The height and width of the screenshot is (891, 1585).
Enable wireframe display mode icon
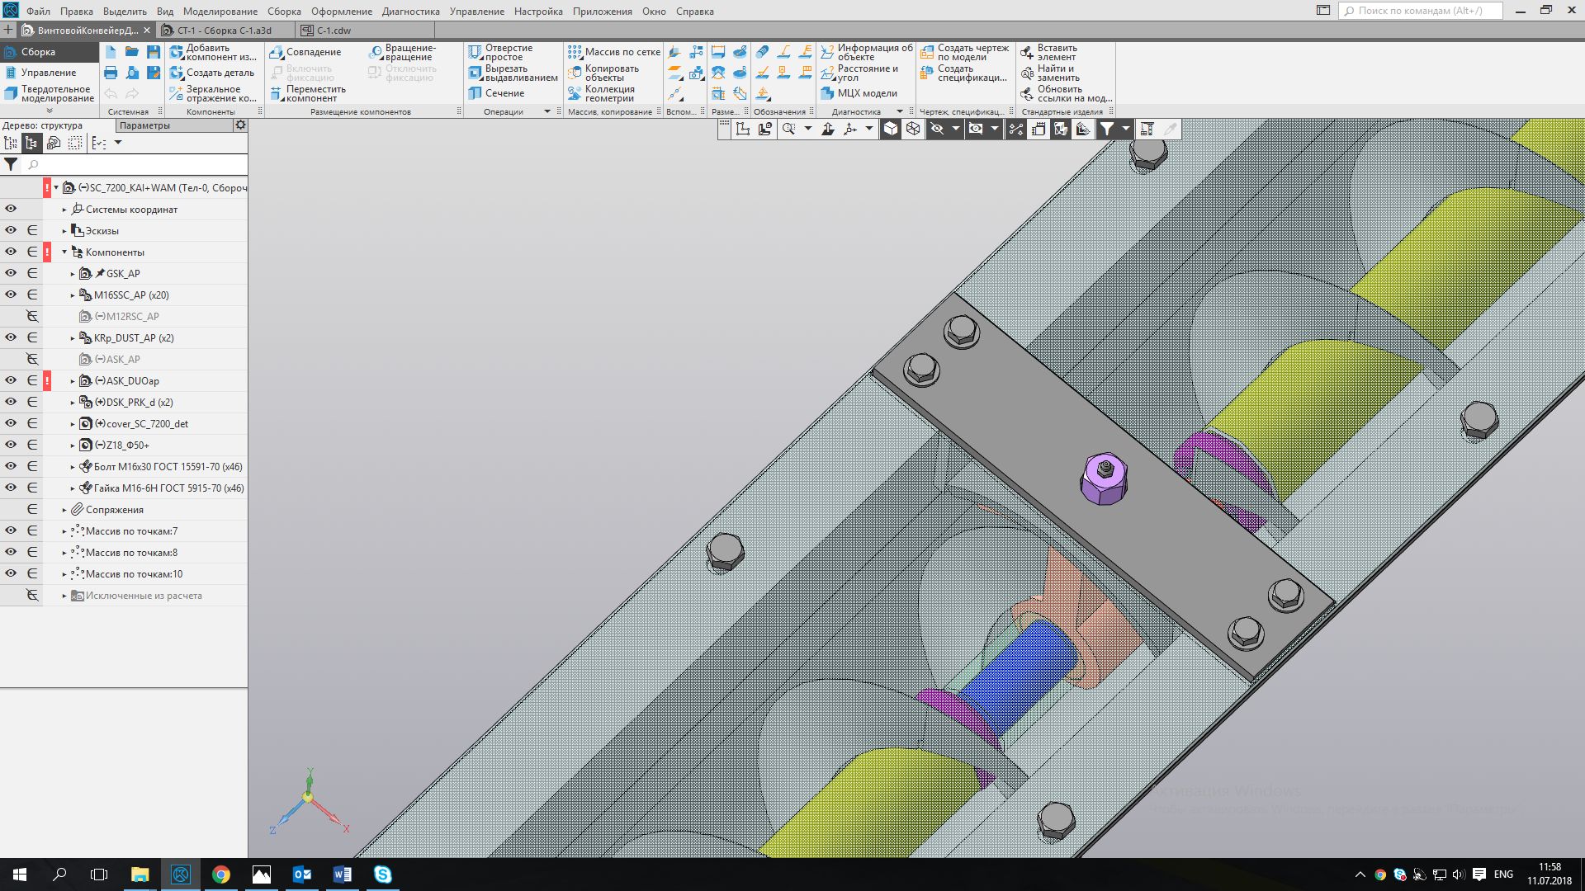[913, 129]
